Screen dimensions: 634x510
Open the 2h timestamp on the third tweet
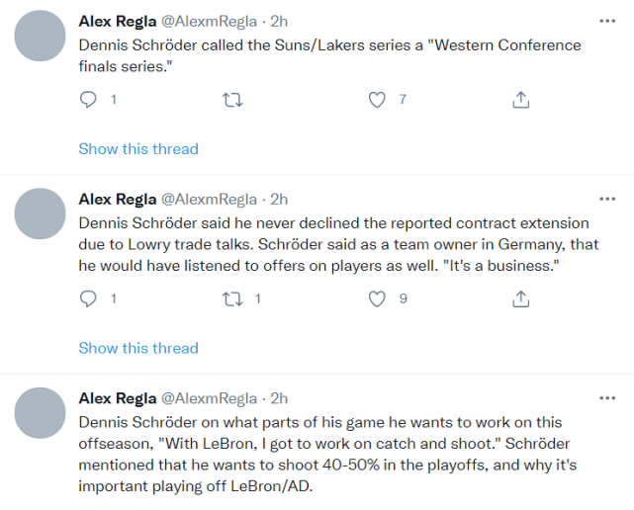coord(279,398)
